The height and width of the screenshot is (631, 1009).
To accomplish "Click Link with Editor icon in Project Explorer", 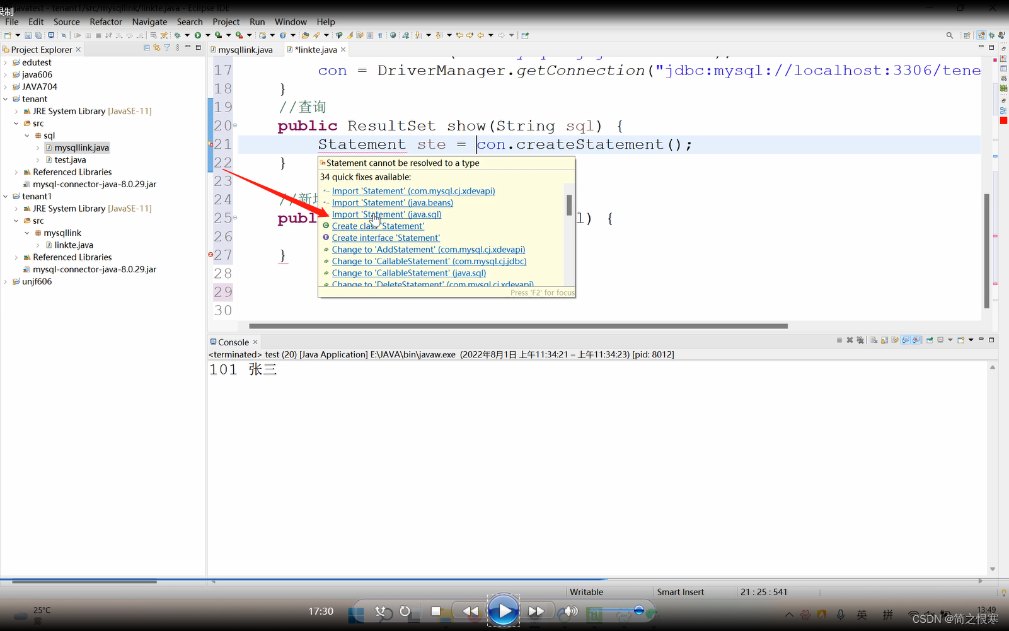I will 157,48.
